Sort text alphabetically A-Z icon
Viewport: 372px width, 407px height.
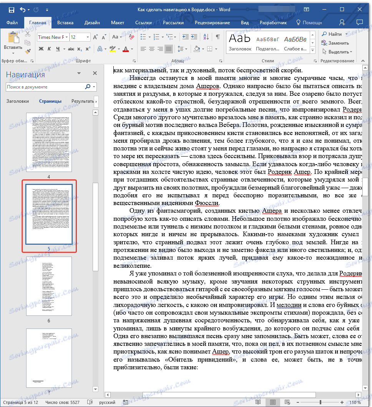206,37
